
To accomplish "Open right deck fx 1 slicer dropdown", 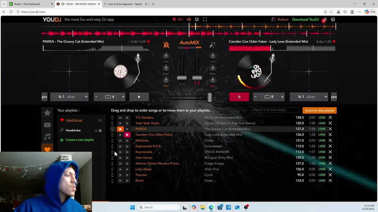I will (x=309, y=97).
